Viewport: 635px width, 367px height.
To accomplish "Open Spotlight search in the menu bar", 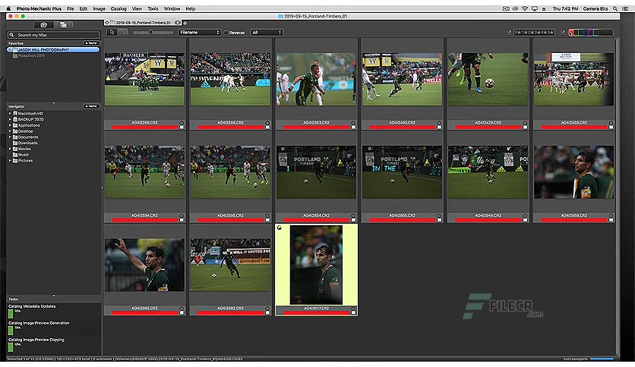I will coord(614,8).
